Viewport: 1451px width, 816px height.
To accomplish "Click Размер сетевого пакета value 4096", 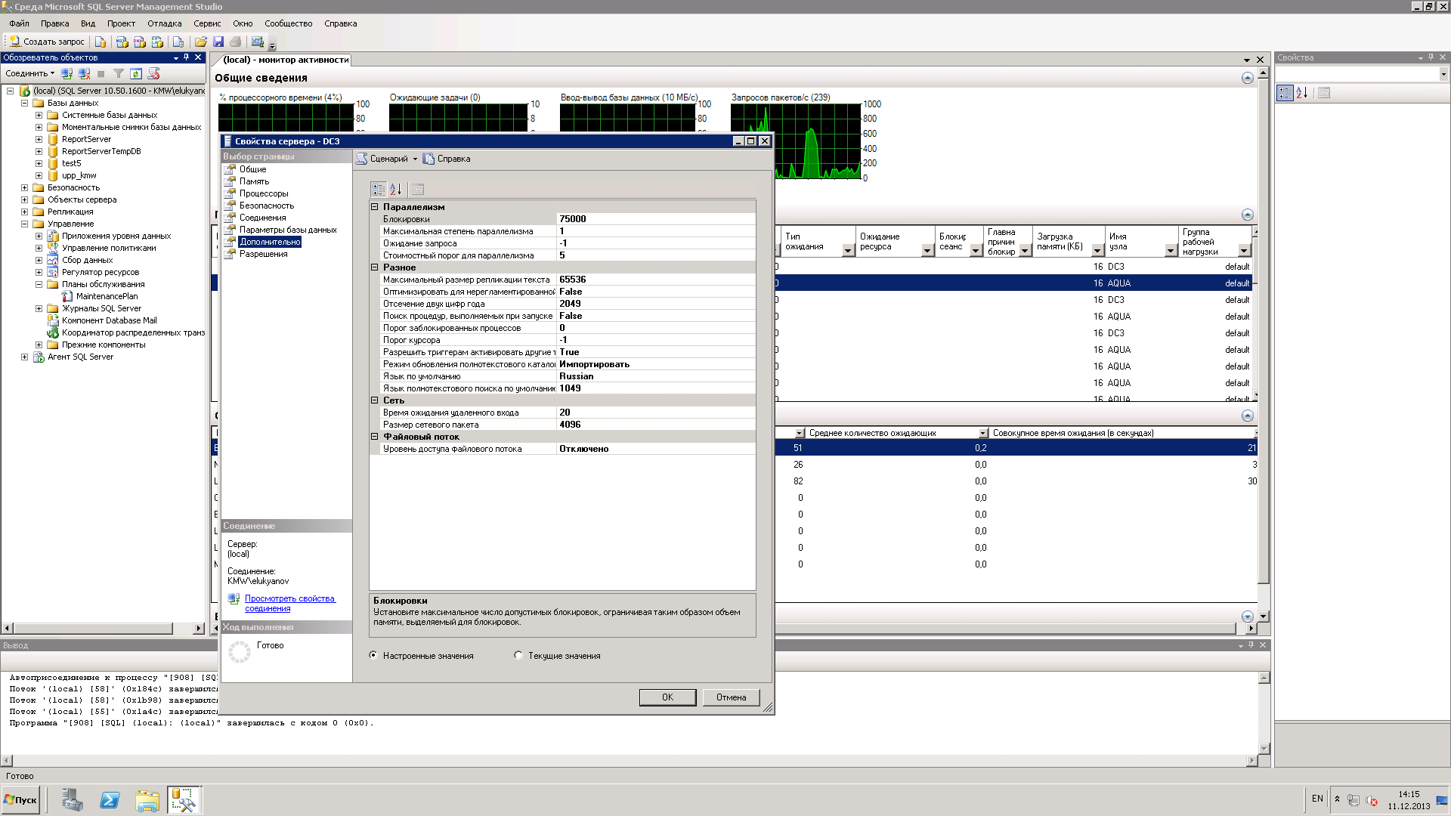I will pos(655,425).
